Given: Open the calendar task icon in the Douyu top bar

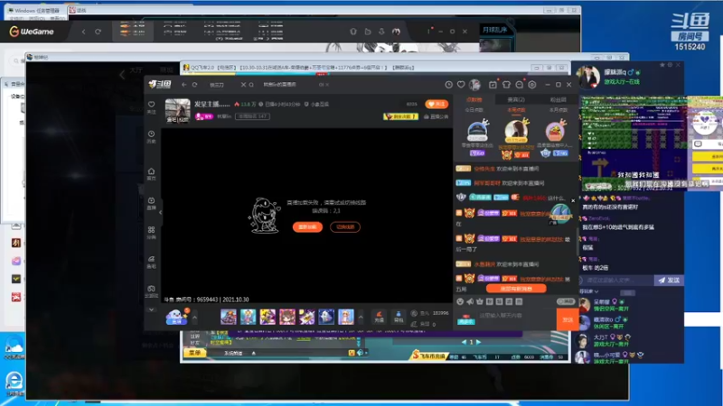Looking at the screenshot, I should 493,85.
